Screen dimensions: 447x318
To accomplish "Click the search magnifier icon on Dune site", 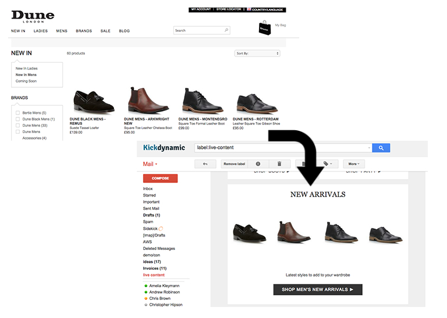I will coord(226,30).
